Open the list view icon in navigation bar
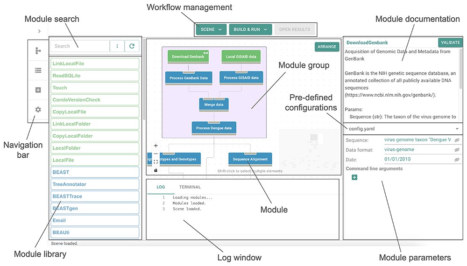The width and height of the screenshot is (467, 266). pyautogui.click(x=38, y=70)
